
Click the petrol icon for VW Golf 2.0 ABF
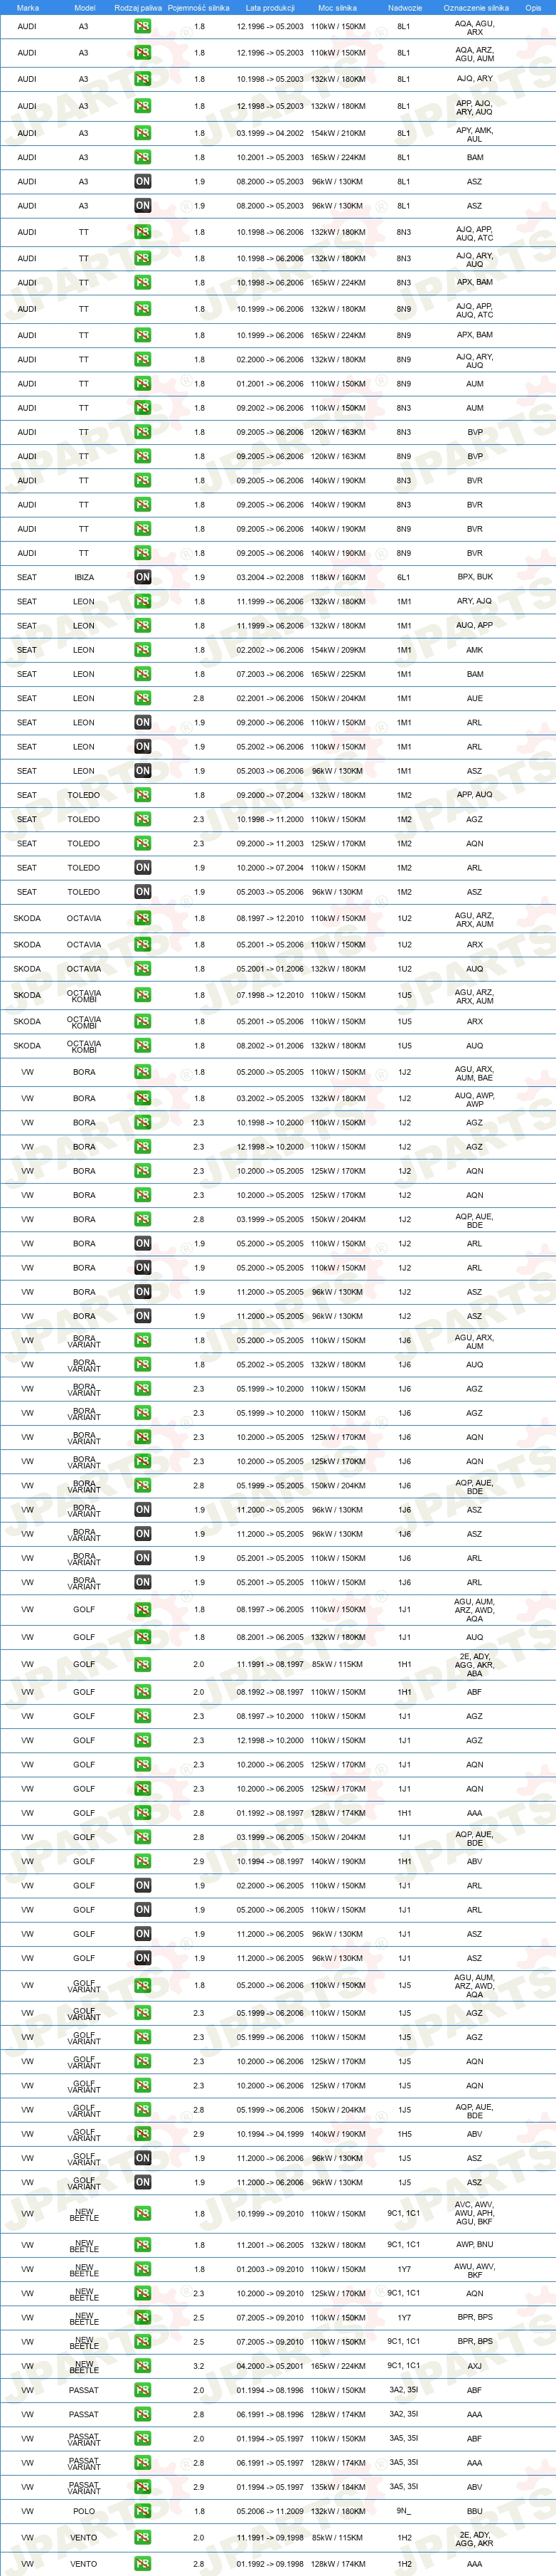(143, 1692)
